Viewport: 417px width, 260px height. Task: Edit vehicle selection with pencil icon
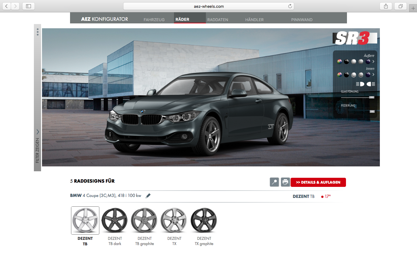tap(148, 196)
